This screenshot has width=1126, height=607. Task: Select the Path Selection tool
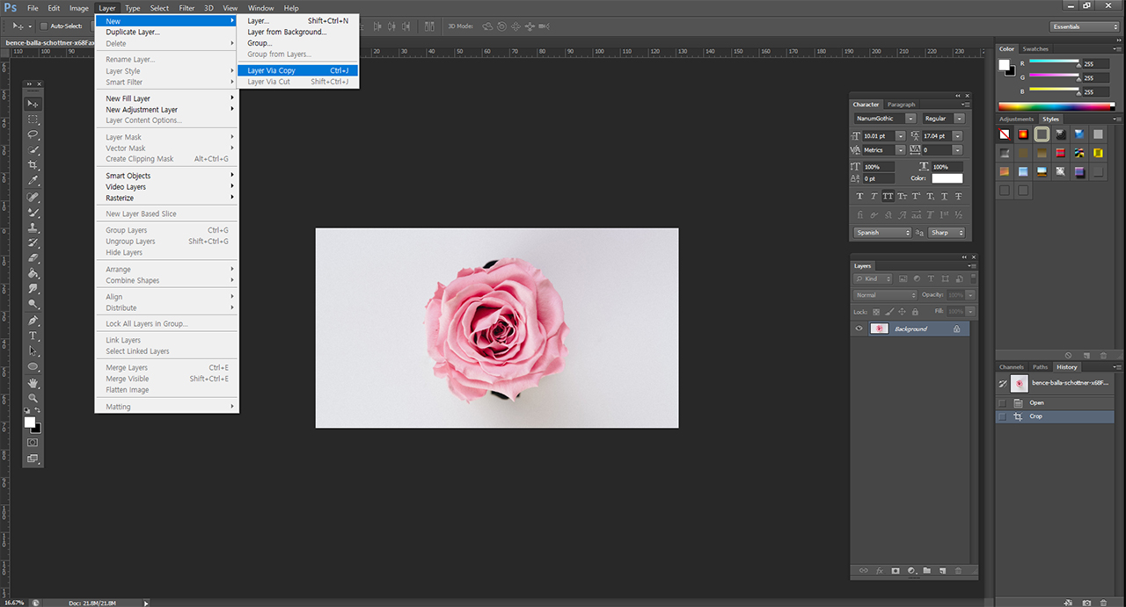point(33,350)
